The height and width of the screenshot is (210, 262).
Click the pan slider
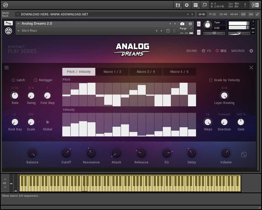(x=214, y=34)
